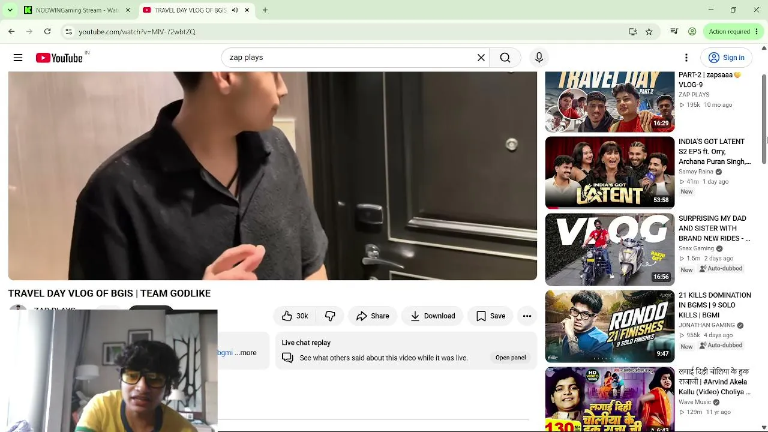Open the India's Got Latent thumbnail
This screenshot has height=432, width=768.
tap(610, 172)
